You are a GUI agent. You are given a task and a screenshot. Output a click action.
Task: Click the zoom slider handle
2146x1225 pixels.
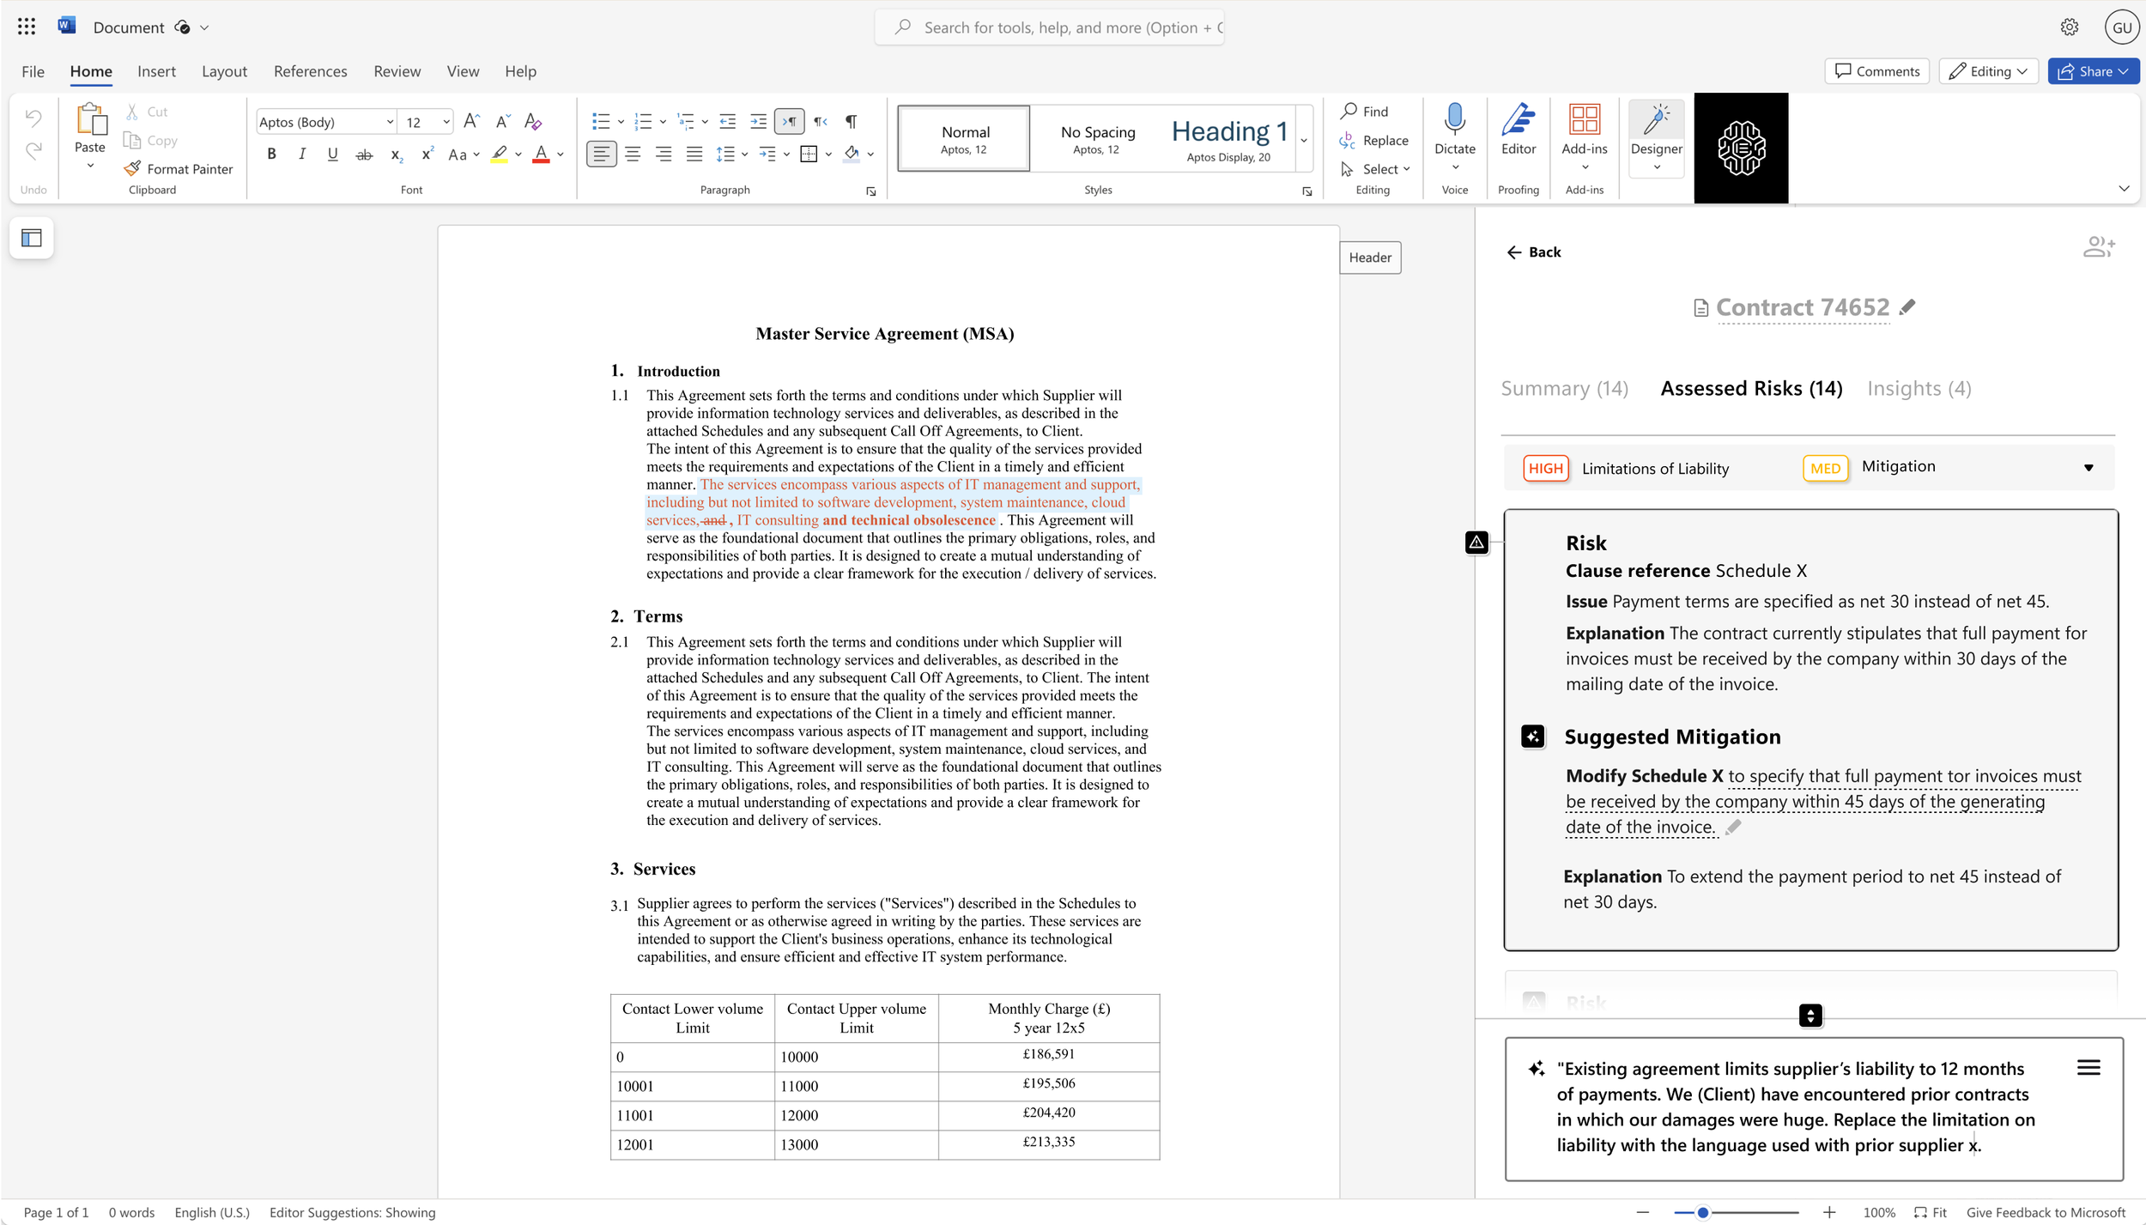[x=1702, y=1212]
